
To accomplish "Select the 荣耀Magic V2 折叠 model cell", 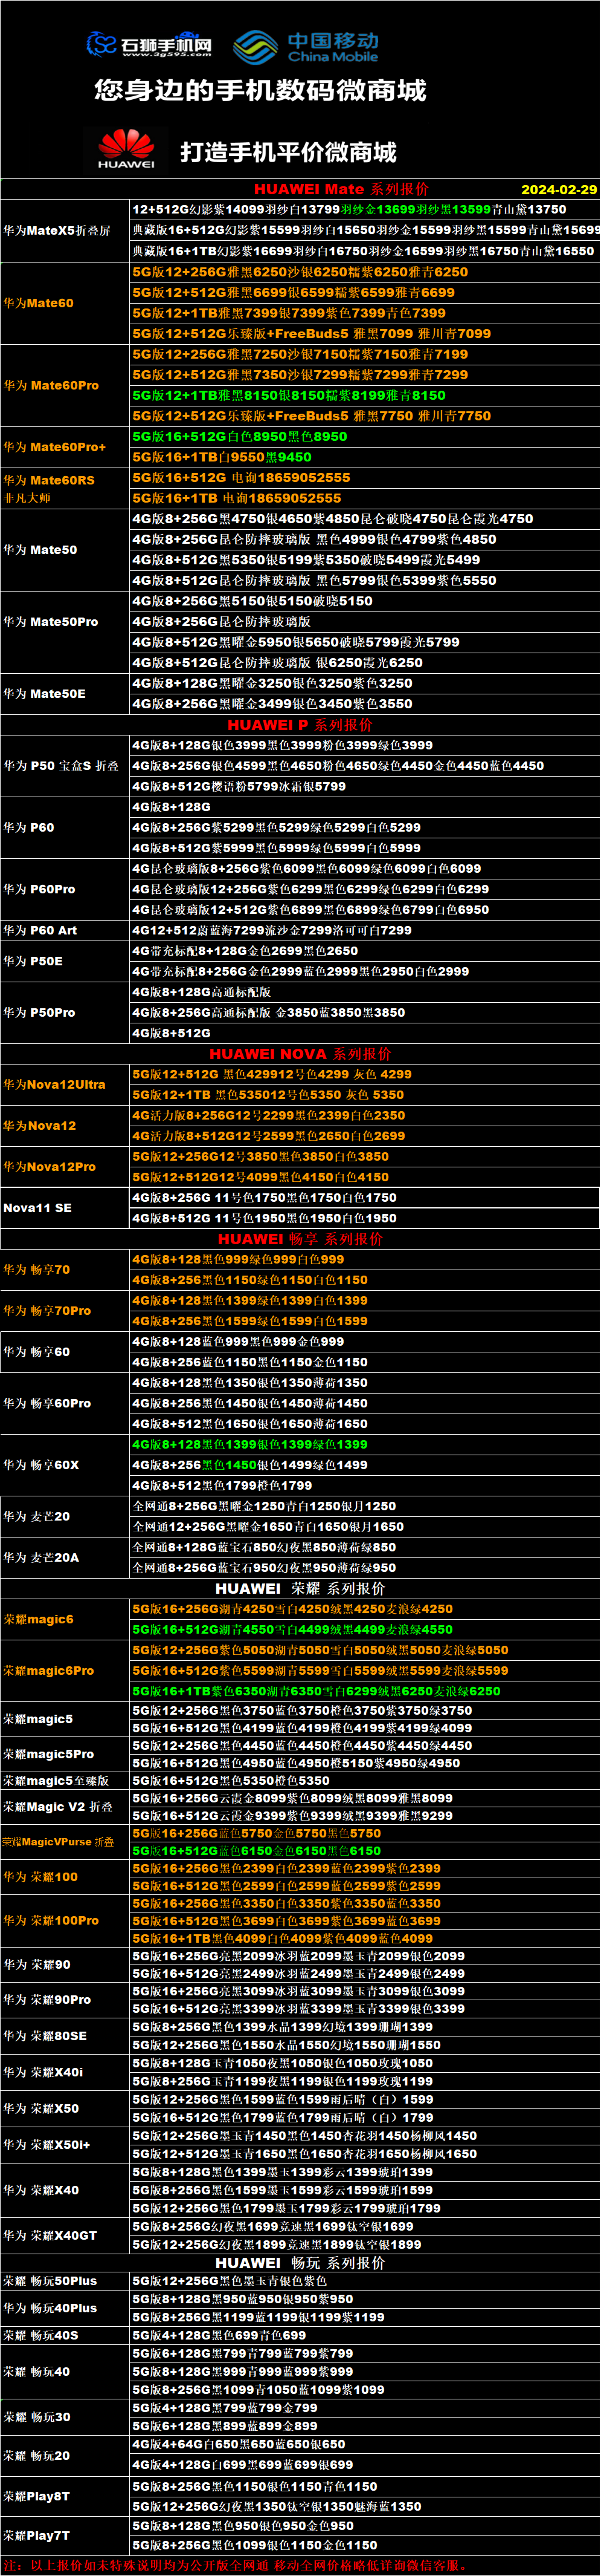I will [66, 1807].
